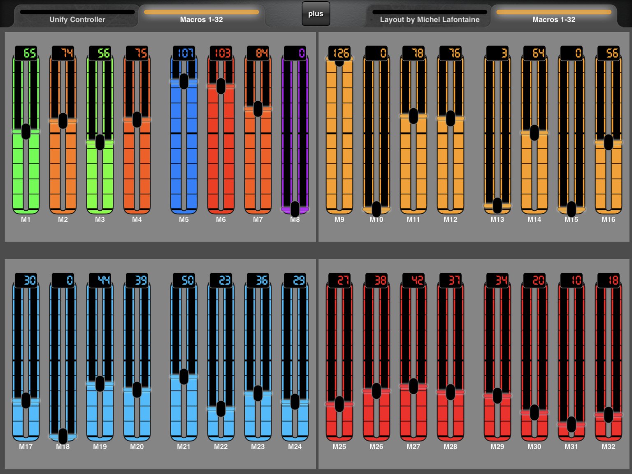Click the M10 fader knob at zero

coord(376,209)
